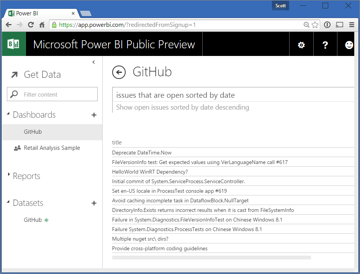Bookmark page with the star icon
Image resolution: width=360 pixels, height=274 pixels.
tap(315, 25)
